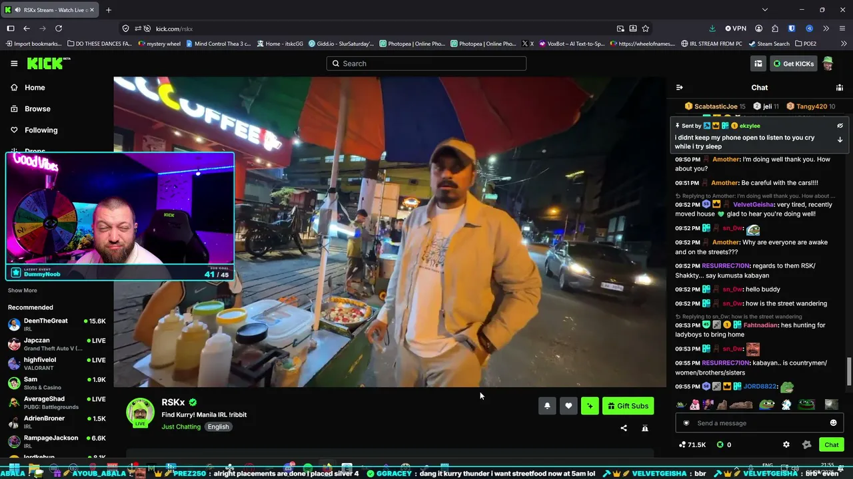
Task: Open the Bitwarden shield extension
Action: 792,29
